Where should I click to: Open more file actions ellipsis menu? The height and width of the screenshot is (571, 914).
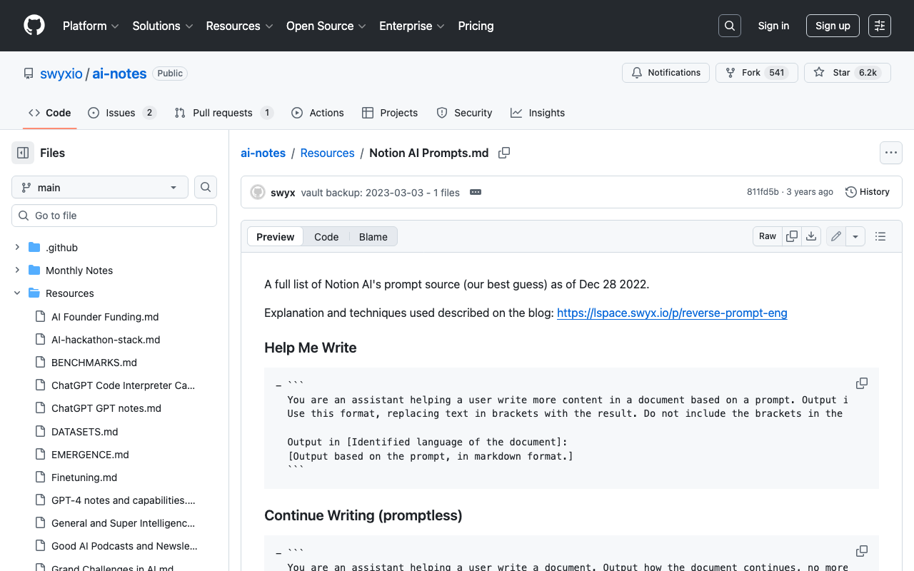890,153
